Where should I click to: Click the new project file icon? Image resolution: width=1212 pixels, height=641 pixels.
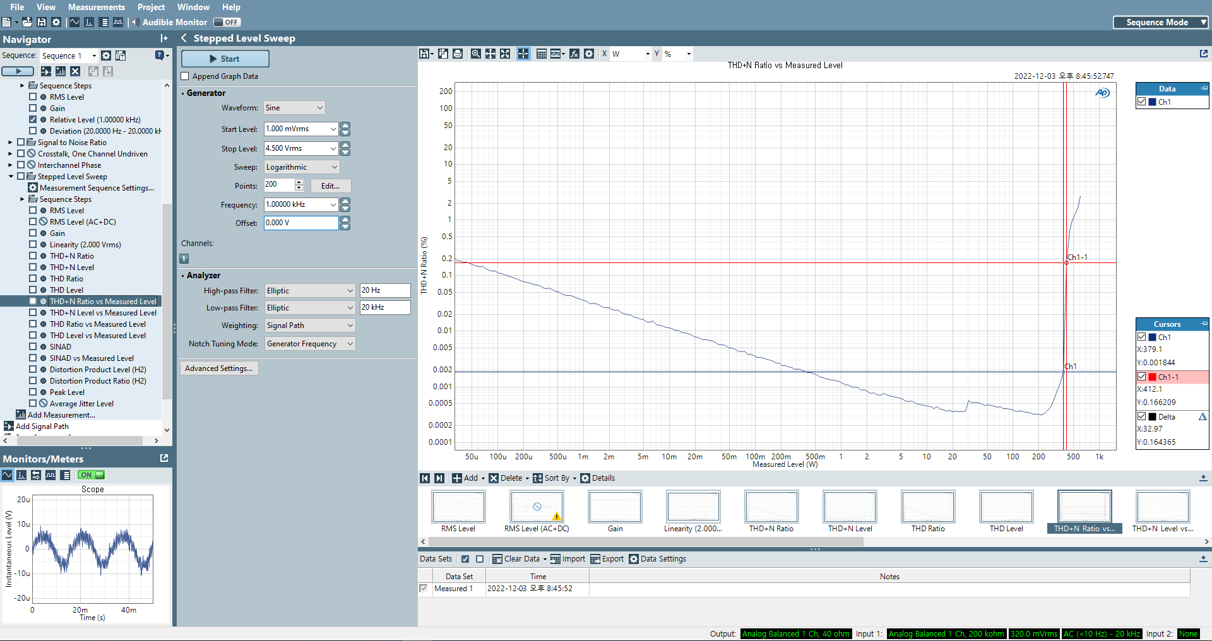coord(6,22)
